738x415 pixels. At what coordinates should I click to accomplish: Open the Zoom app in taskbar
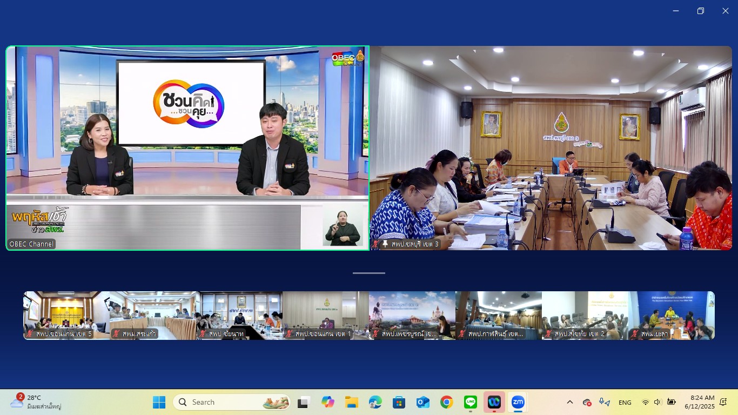click(x=518, y=402)
